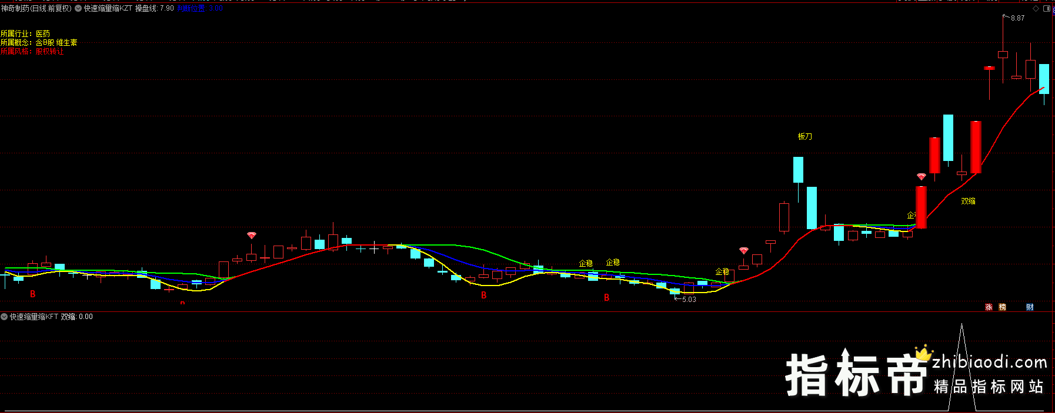Open the 快速缩量缩KZT indicator dropdown
Screen dimensions: 1055x413
78,8
